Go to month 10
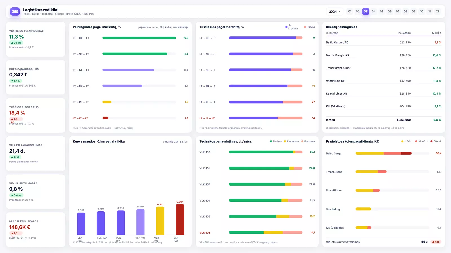Viewport: 451px width, 253px height. coord(422,12)
